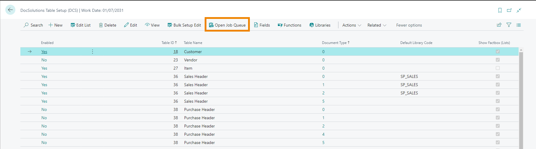Click the list view layout icon
536x149 pixels.
click(x=519, y=25)
